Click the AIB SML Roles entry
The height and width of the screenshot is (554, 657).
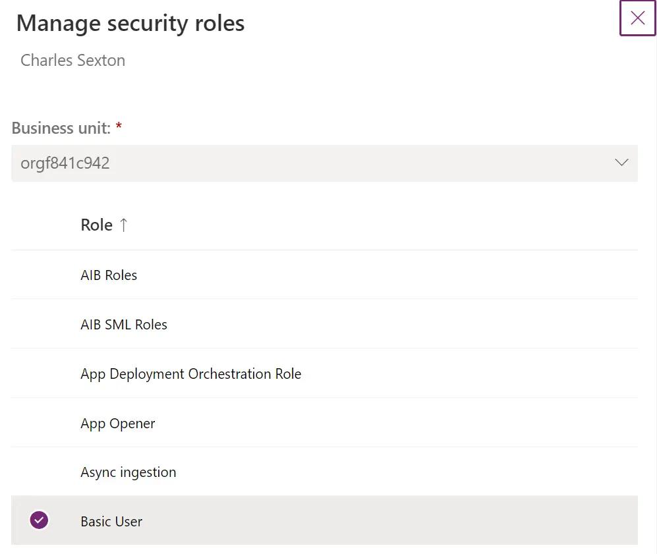point(123,324)
